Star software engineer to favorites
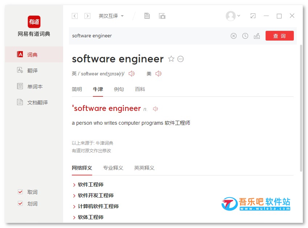 coord(171,59)
